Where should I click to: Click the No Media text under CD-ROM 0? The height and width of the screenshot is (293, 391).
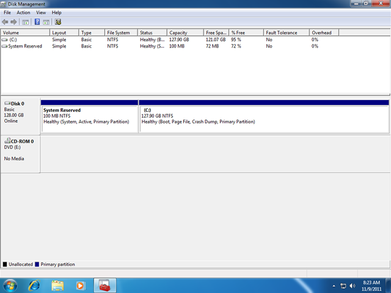14,159
